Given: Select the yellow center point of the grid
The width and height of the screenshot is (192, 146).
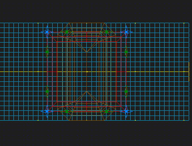Looking at the screenshot, I should point(87,72).
